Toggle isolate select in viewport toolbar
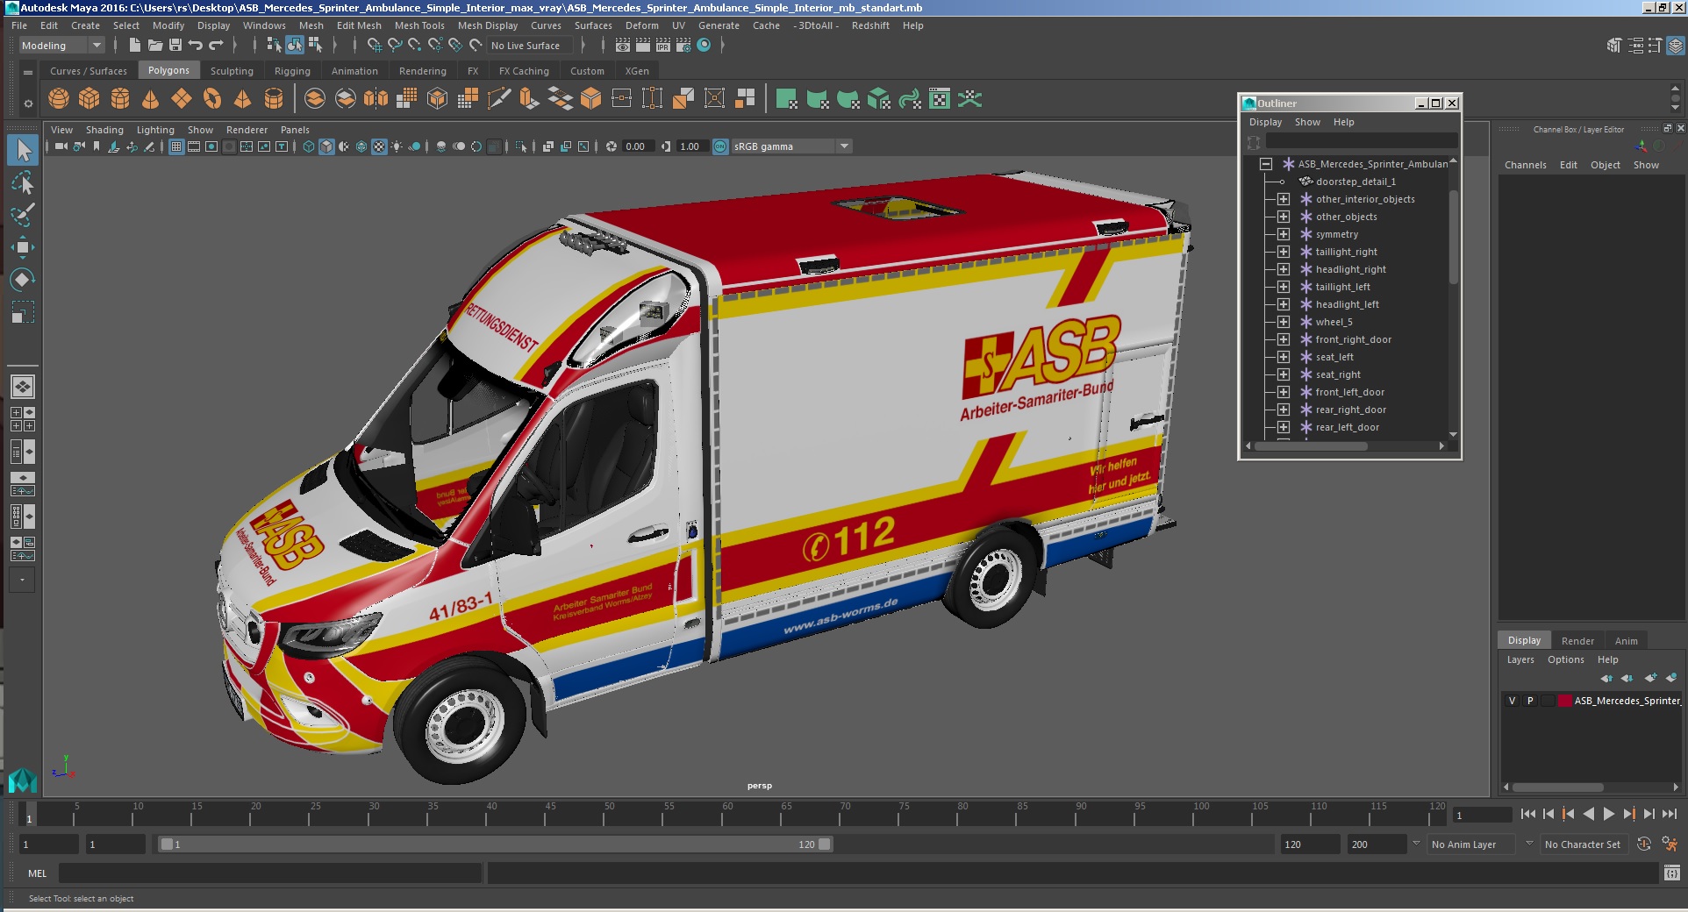 click(x=521, y=146)
